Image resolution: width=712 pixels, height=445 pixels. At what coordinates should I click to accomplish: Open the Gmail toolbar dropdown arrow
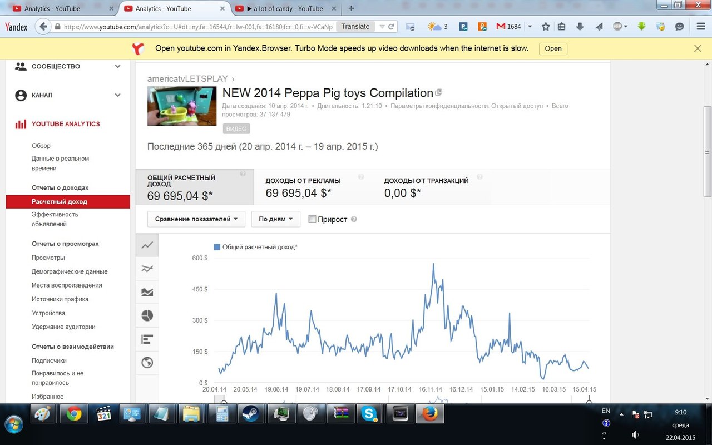pos(530,27)
